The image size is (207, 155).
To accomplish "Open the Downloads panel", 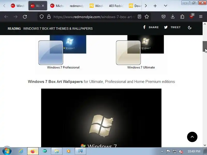I will pyautogui.click(x=173, y=17).
